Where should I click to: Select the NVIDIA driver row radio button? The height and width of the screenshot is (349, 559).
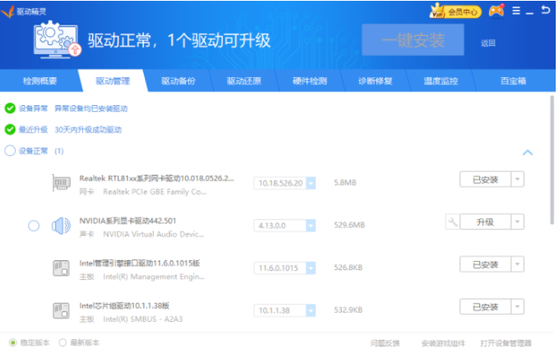pos(34,226)
